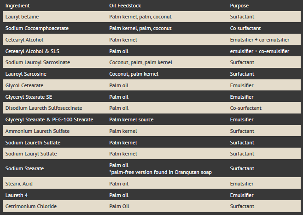Select the Sodium Lauryl Sulfate row

click(151, 154)
